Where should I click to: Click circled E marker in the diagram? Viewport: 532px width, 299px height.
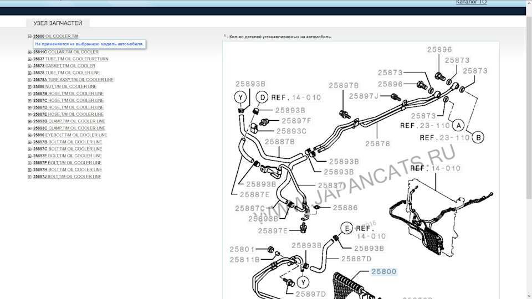pyautogui.click(x=347, y=228)
